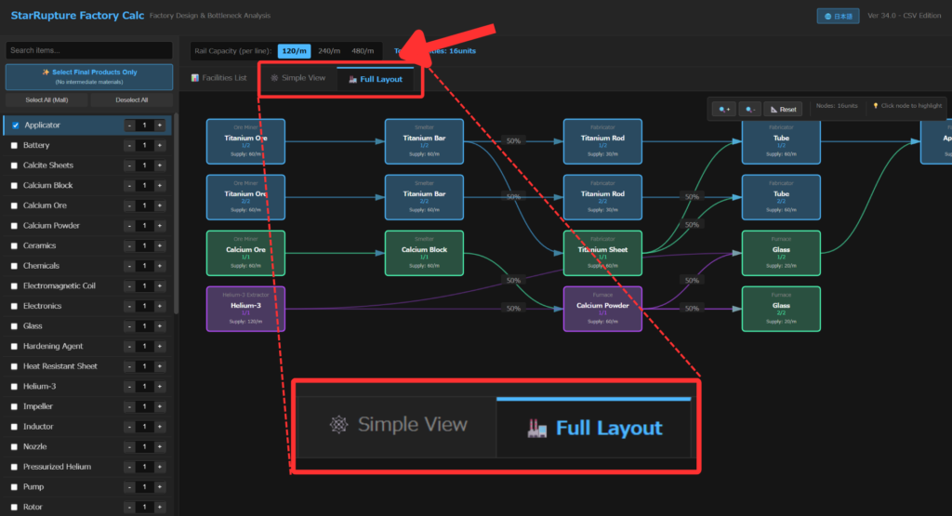The width and height of the screenshot is (952, 516).
Task: Select 480/m rail capacity
Action: click(x=363, y=51)
